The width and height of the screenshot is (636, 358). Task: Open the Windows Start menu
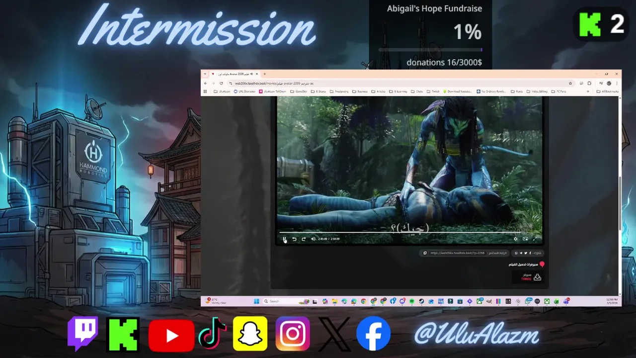click(x=256, y=301)
